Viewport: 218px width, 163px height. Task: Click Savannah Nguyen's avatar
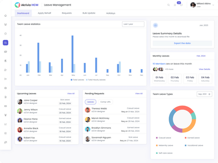click(x=88, y=139)
